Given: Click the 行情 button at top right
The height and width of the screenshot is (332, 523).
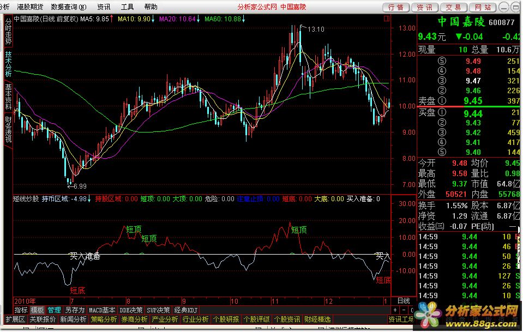Looking at the screenshot, I should [396, 7].
